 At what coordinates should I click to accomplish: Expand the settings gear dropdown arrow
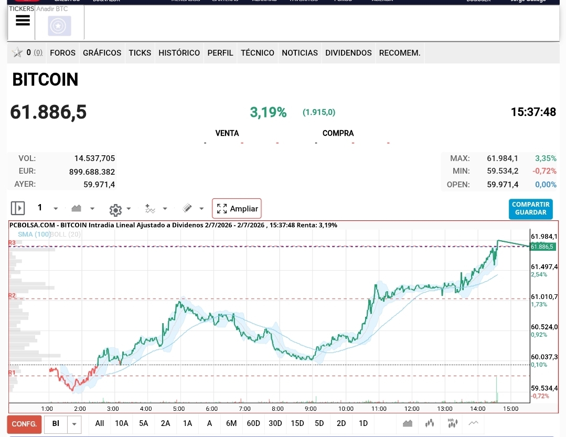(129, 209)
